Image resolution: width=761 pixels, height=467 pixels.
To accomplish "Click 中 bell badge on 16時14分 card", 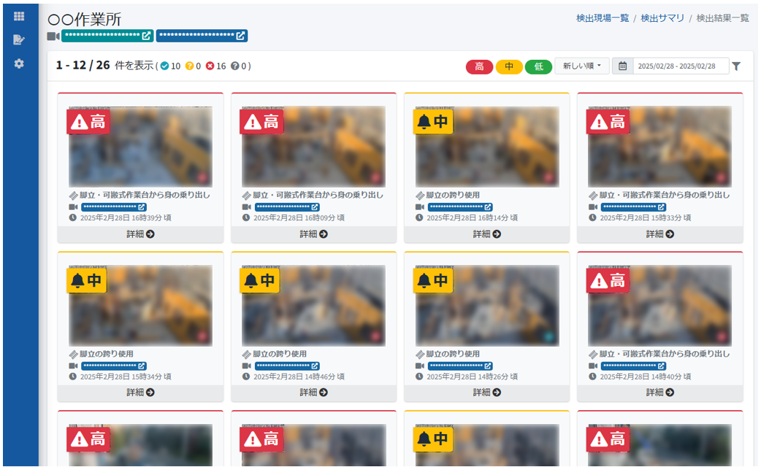I will coord(433,122).
